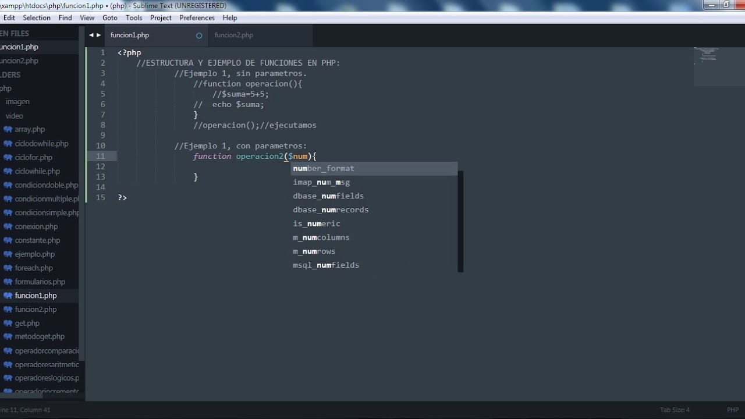Open funcion1.php in the php folder list
The height and width of the screenshot is (419, 745).
(x=36, y=296)
